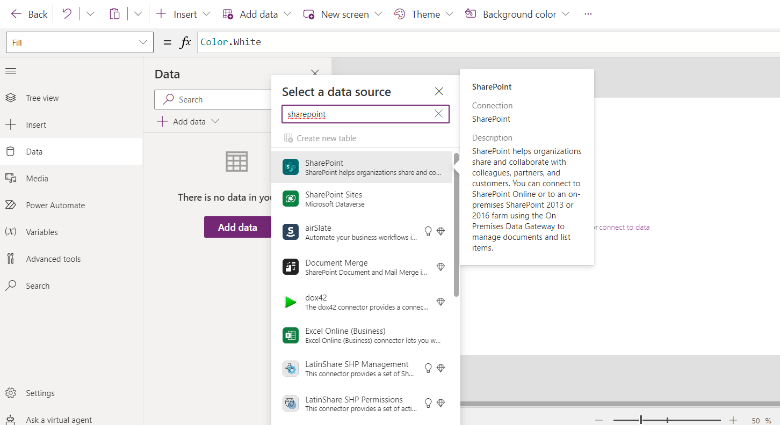Click diamond icon for LatinShare SHP Permissions
This screenshot has width=780, height=425.
[440, 402]
